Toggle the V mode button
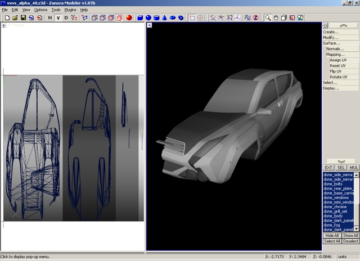The width and height of the screenshot is (360, 261). 58,17
